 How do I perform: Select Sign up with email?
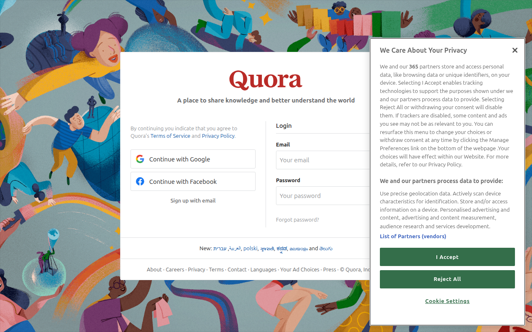193,200
